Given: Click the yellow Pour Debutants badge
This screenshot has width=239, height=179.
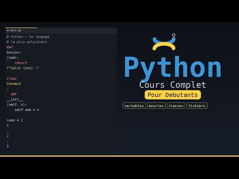Looking at the screenshot, I should click(x=173, y=95).
